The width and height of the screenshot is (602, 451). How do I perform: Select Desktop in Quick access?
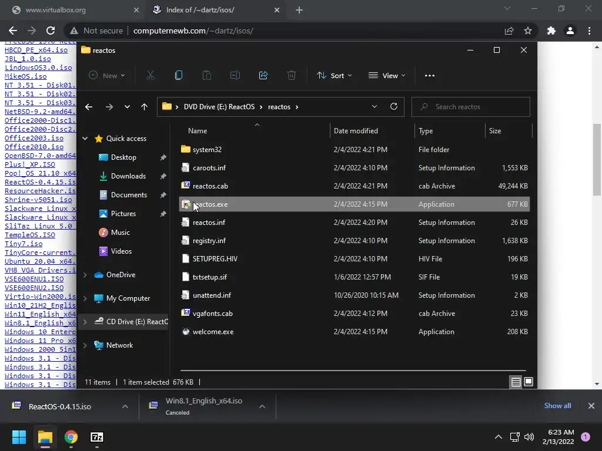click(123, 157)
